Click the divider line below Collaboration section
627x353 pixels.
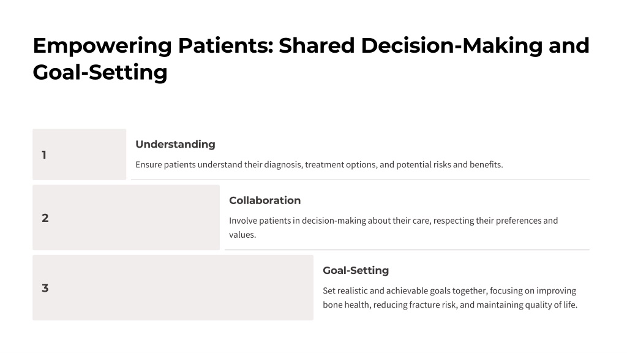pos(407,250)
